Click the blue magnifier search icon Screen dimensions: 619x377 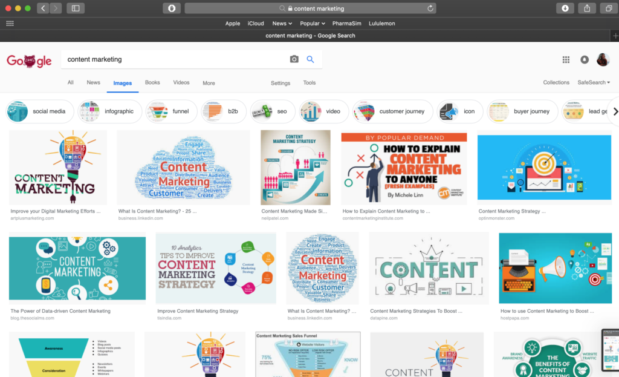(x=310, y=59)
